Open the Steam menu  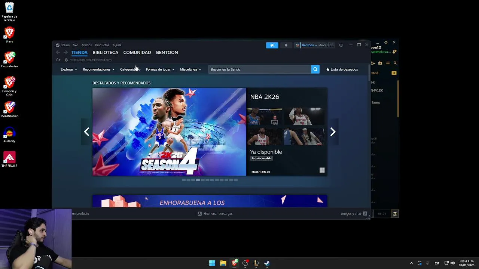pyautogui.click(x=65, y=45)
